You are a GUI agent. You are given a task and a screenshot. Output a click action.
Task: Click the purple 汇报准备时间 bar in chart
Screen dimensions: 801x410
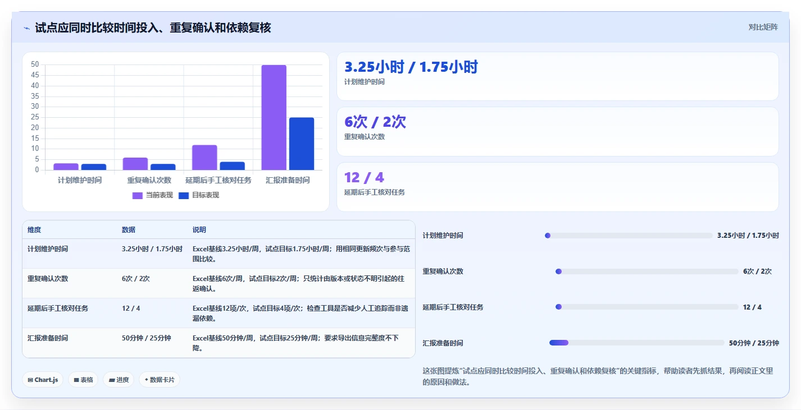pyautogui.click(x=274, y=117)
